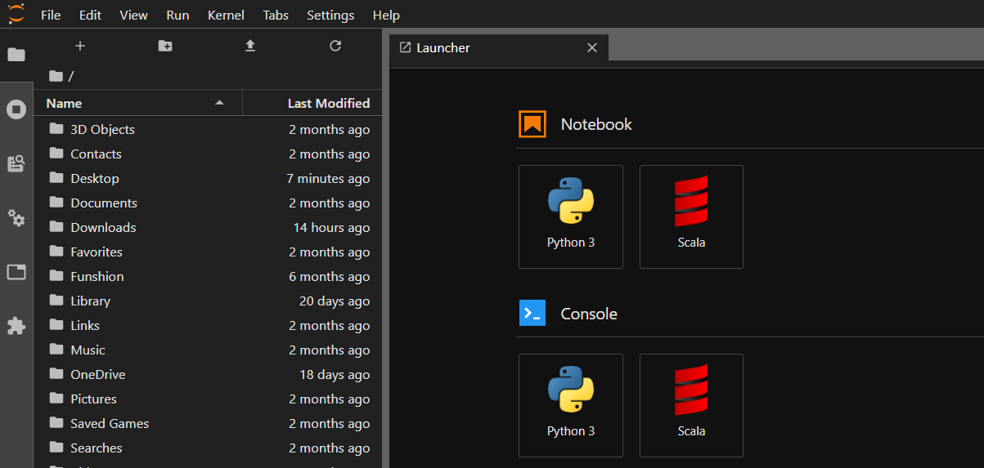Click the folder icon beside 3D Objects

coord(56,129)
